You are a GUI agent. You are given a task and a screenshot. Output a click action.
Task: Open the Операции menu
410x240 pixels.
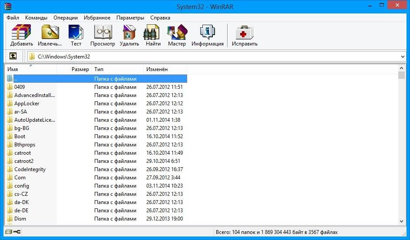coord(66,18)
